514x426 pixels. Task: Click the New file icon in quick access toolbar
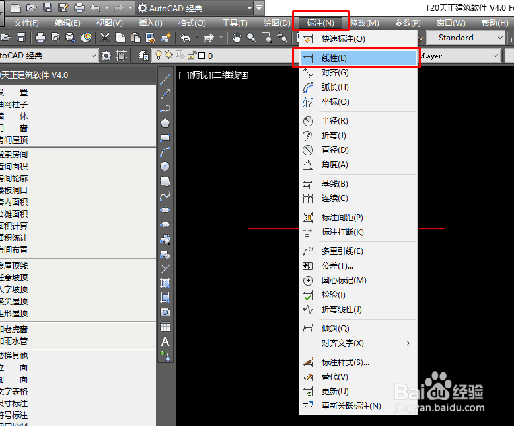pos(16,7)
